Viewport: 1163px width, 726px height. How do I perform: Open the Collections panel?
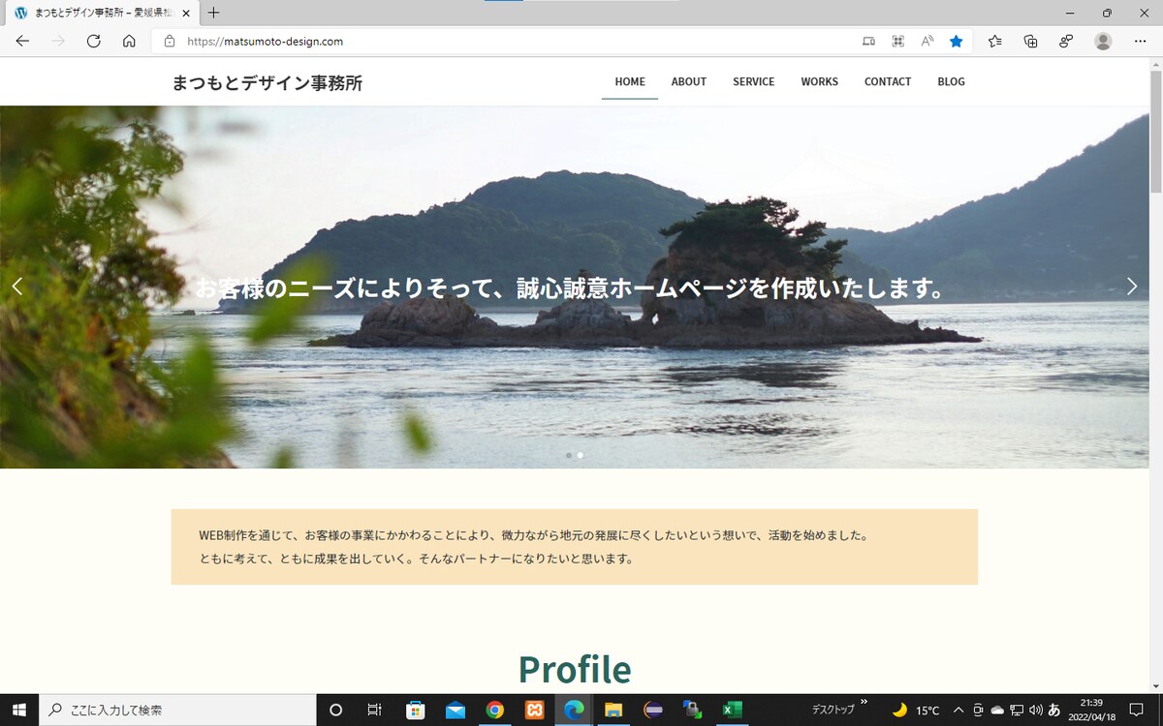[x=1031, y=42]
